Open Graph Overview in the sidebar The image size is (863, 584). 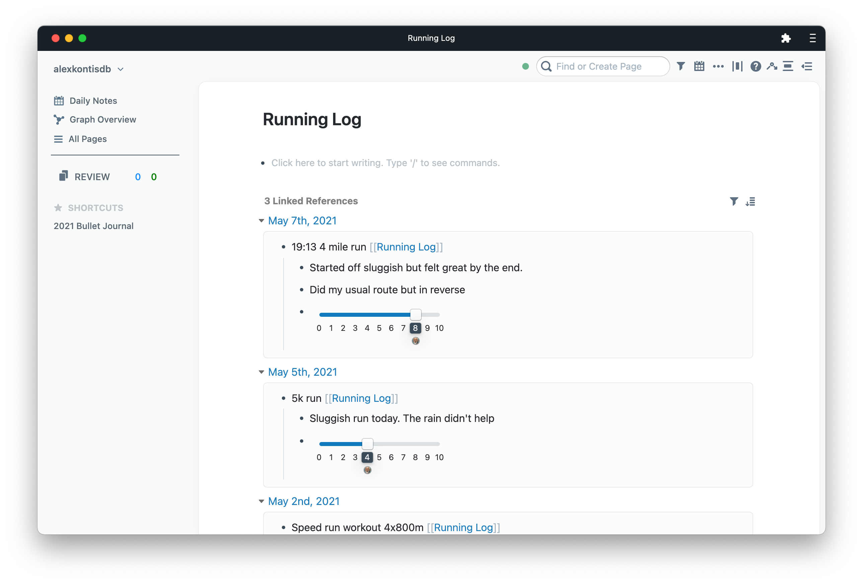click(x=102, y=120)
